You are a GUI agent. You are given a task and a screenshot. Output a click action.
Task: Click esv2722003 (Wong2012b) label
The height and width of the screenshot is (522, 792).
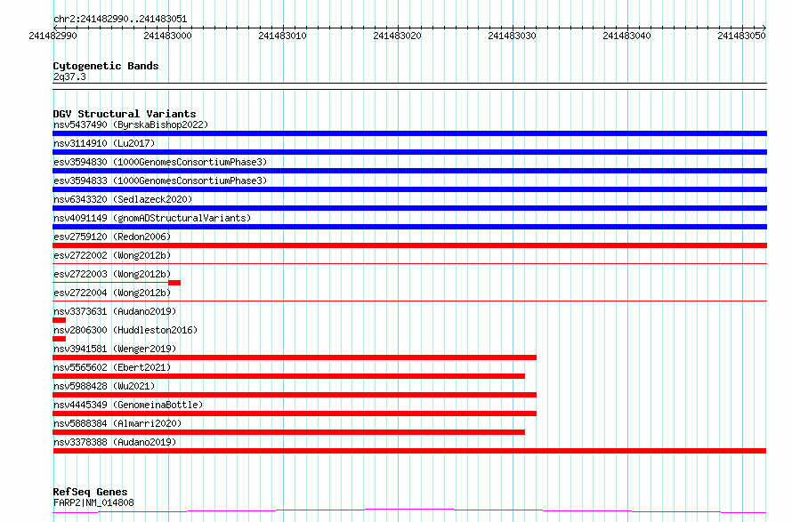(x=112, y=274)
